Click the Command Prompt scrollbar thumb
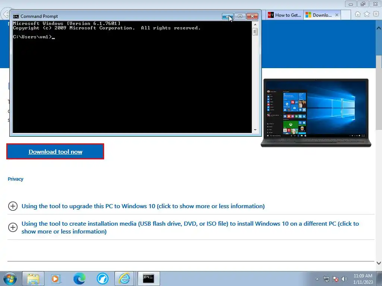The width and height of the screenshot is (382, 286). [255, 32]
